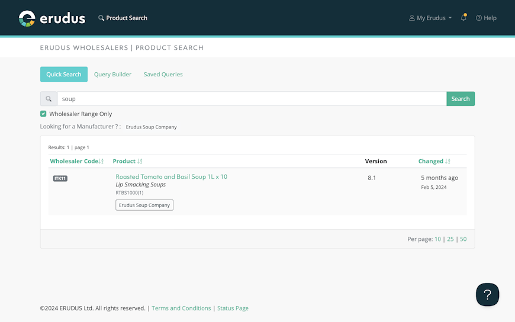
Task: Click the Erudus logo
Action: pos(52,18)
